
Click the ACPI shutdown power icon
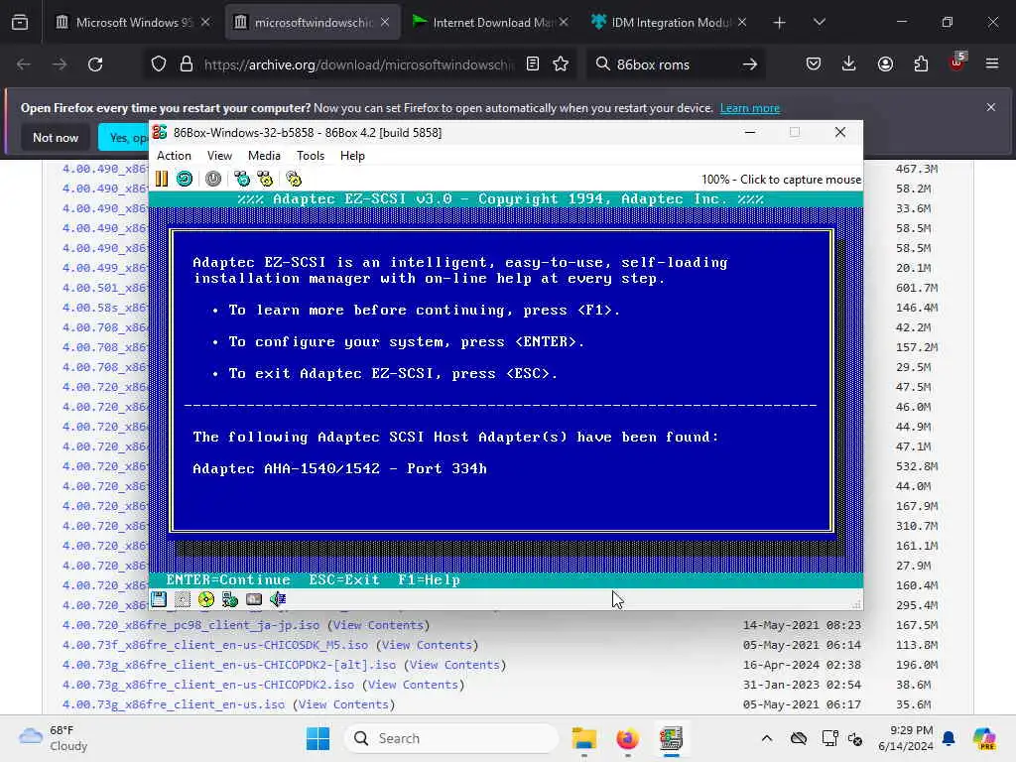point(213,179)
